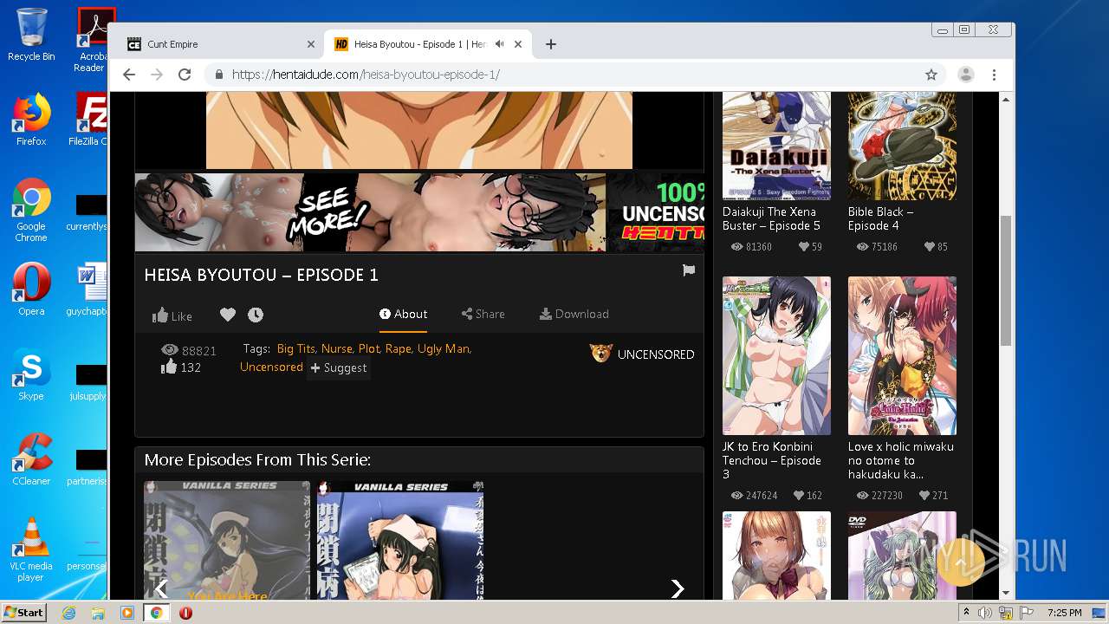Click the Nurse tag link
Viewport: 1109px width, 624px height.
pyautogui.click(x=337, y=348)
